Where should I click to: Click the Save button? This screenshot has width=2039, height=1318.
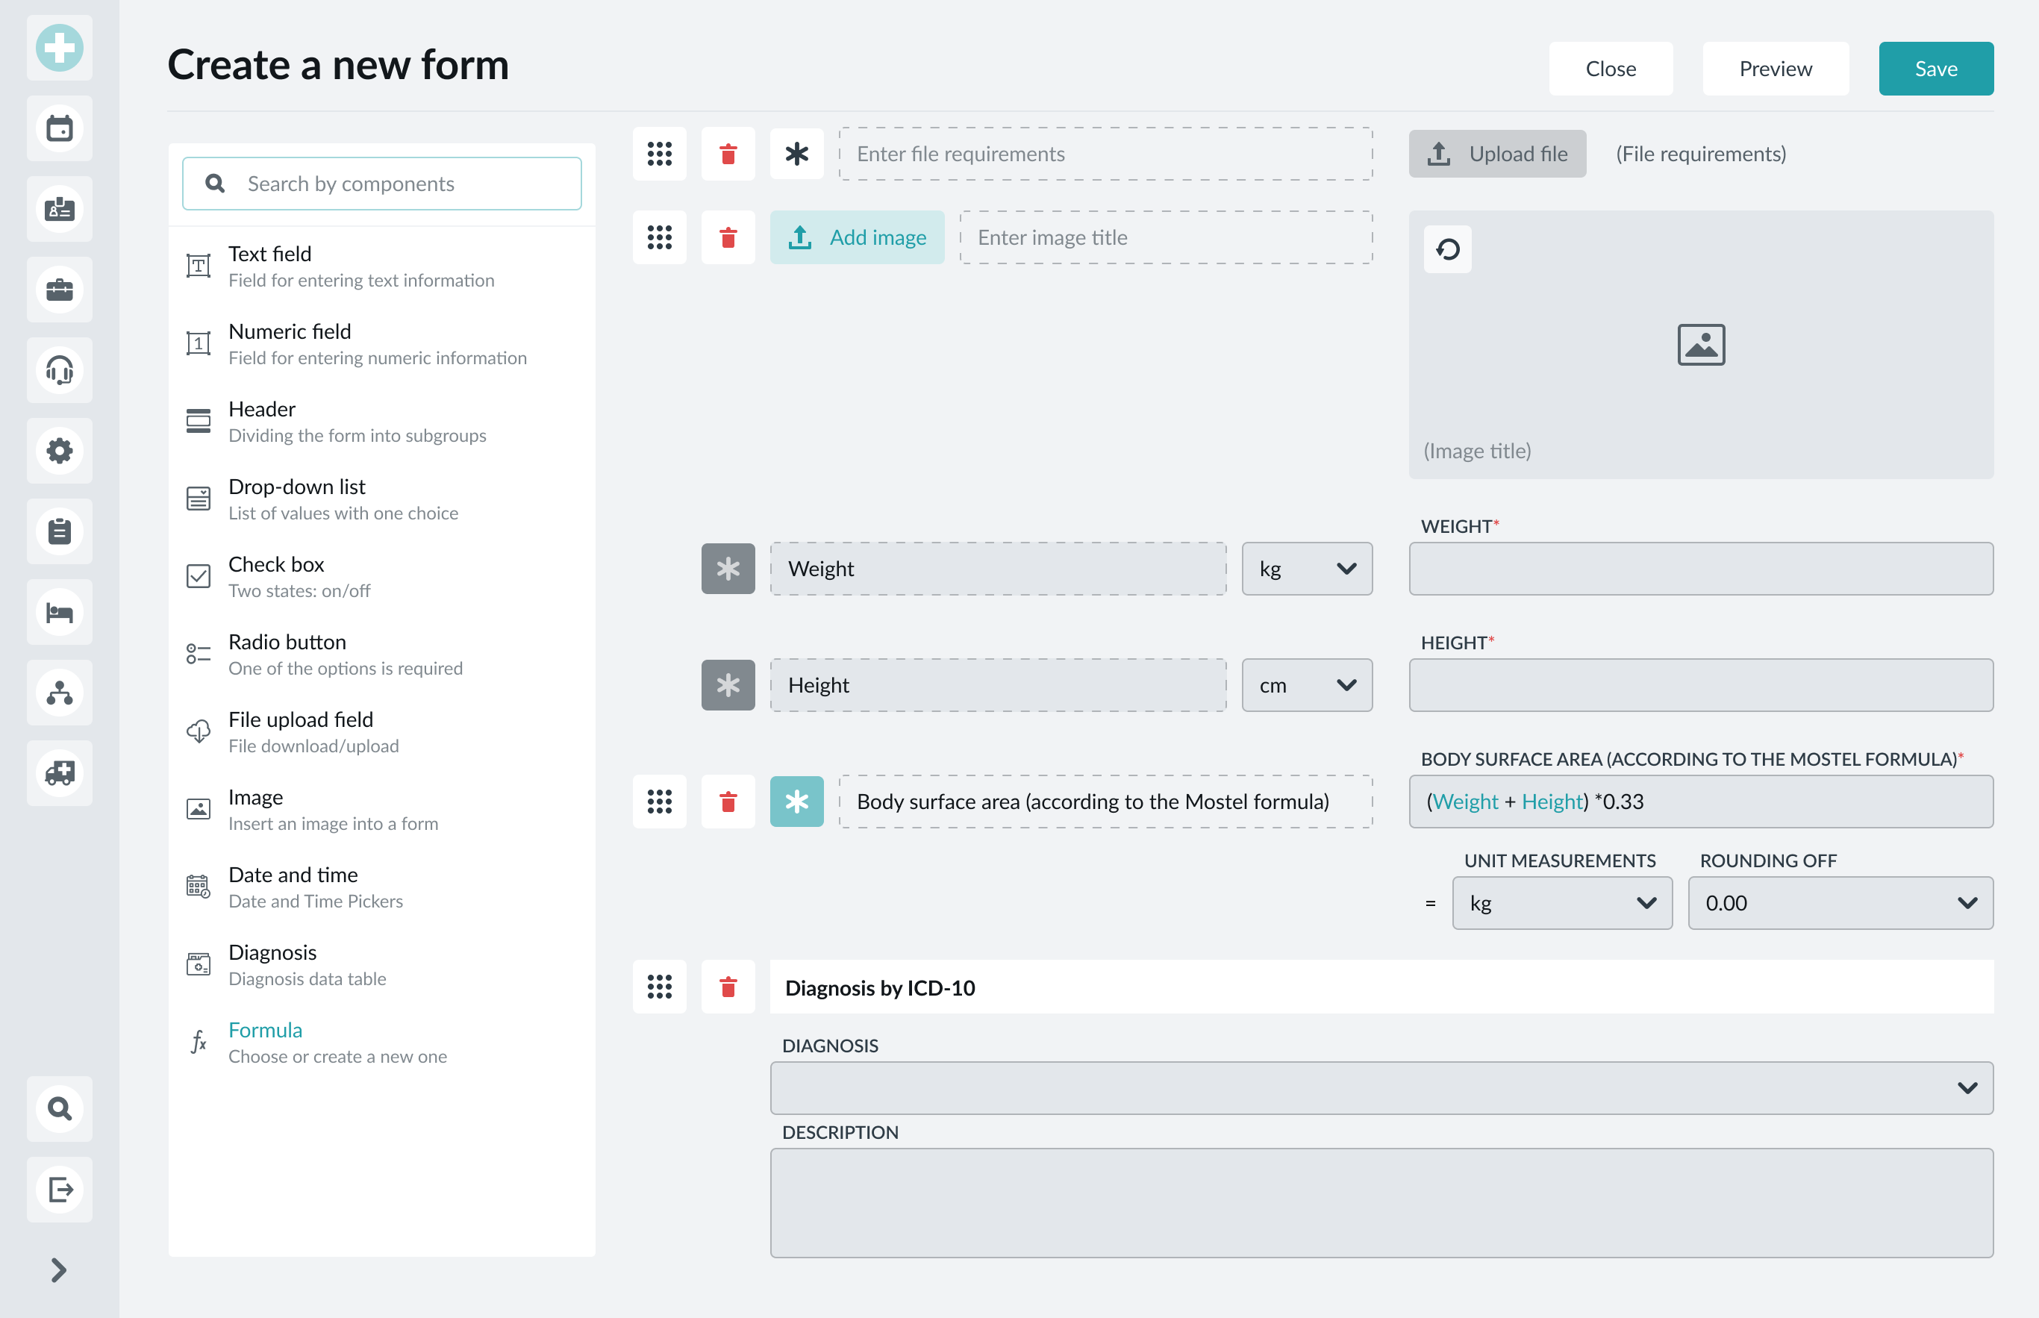[x=1935, y=69]
